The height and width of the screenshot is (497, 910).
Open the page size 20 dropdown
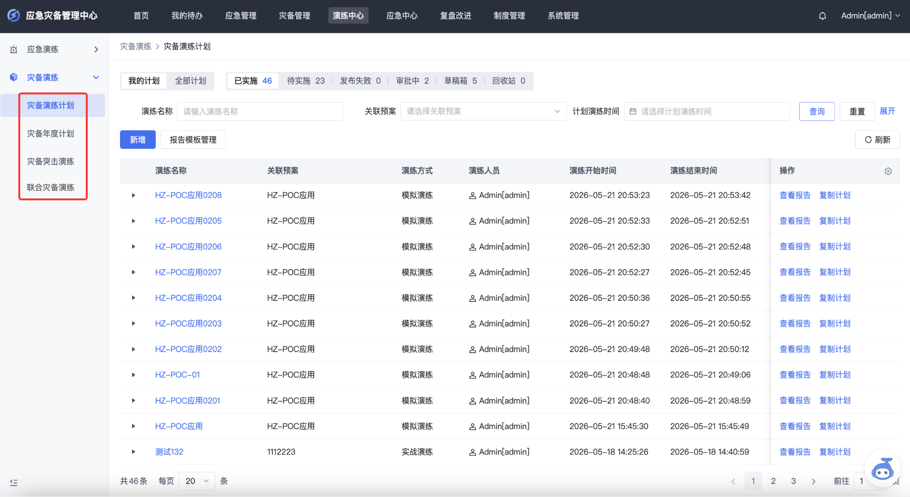click(x=197, y=481)
